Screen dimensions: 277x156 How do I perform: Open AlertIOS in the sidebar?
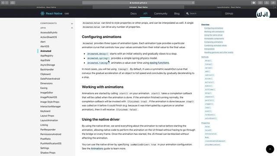tap(45, 46)
